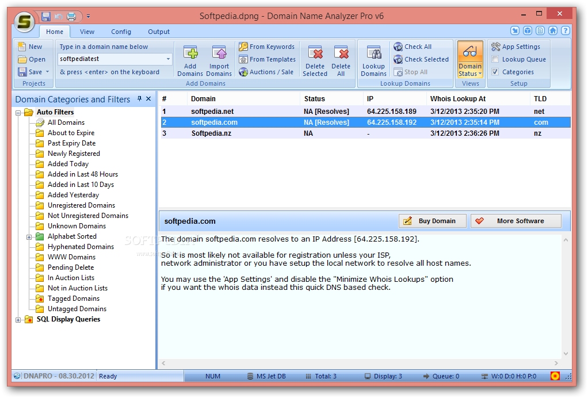Viewport: 588px width, 398px height.
Task: Click the undo icon in quick access toolbar
Action: point(59,16)
